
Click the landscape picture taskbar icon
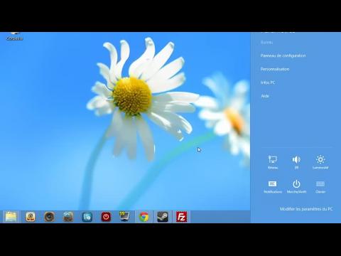click(68, 217)
